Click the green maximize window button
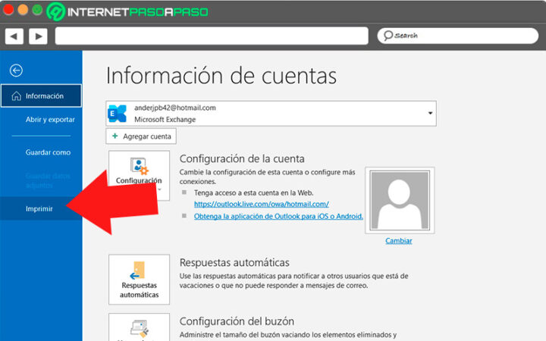This screenshot has height=341, width=546. (x=37, y=10)
